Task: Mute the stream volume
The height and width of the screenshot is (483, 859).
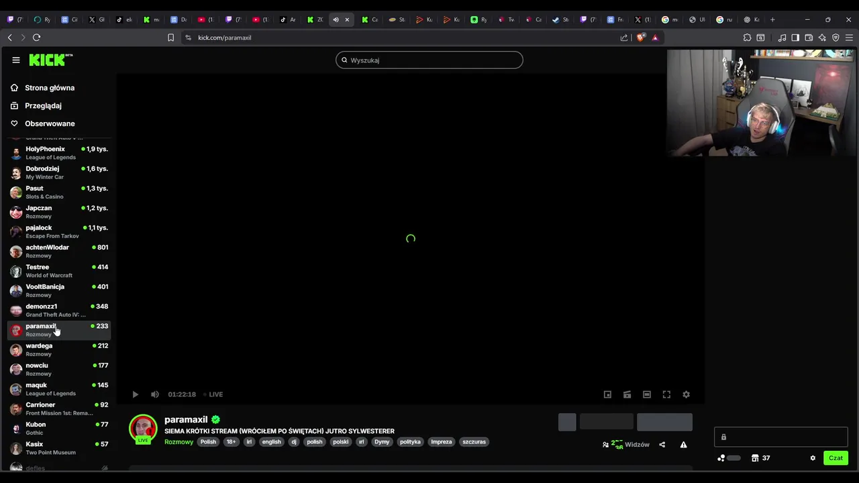Action: pos(155,394)
